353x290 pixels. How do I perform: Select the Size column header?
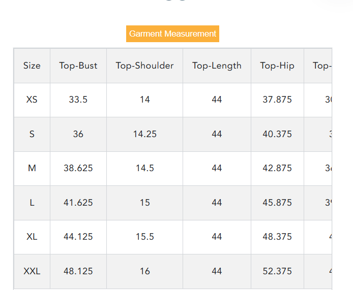32,66
